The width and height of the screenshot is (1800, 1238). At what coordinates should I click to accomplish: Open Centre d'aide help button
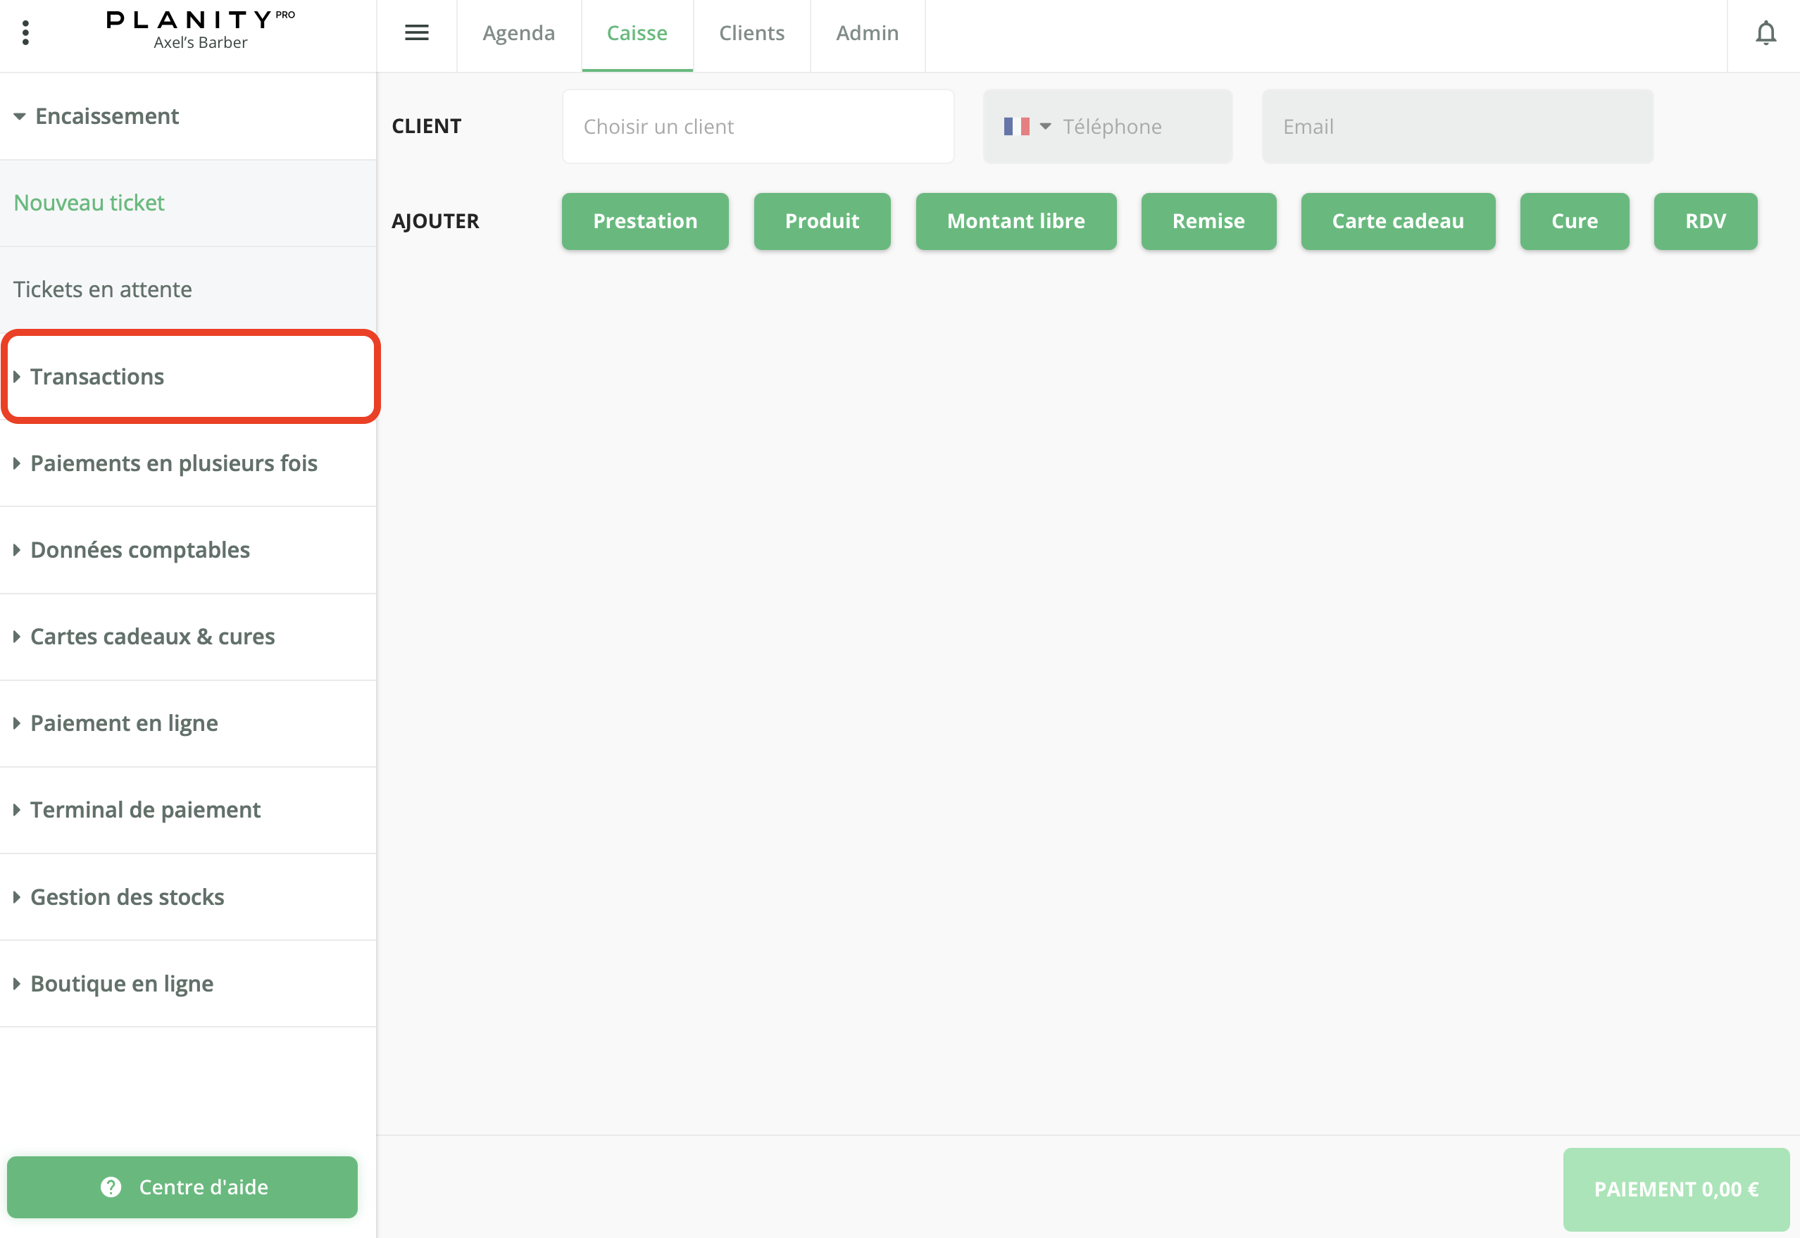click(x=182, y=1187)
